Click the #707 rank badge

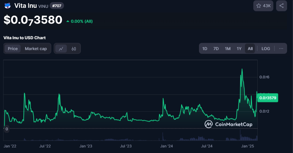point(57,6)
